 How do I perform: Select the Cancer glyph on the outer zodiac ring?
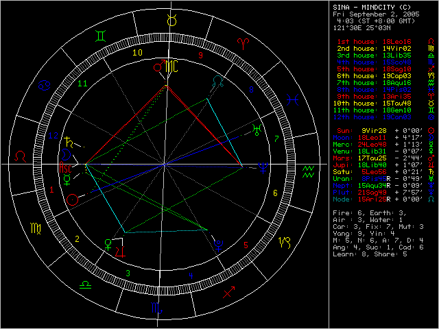[45, 85]
